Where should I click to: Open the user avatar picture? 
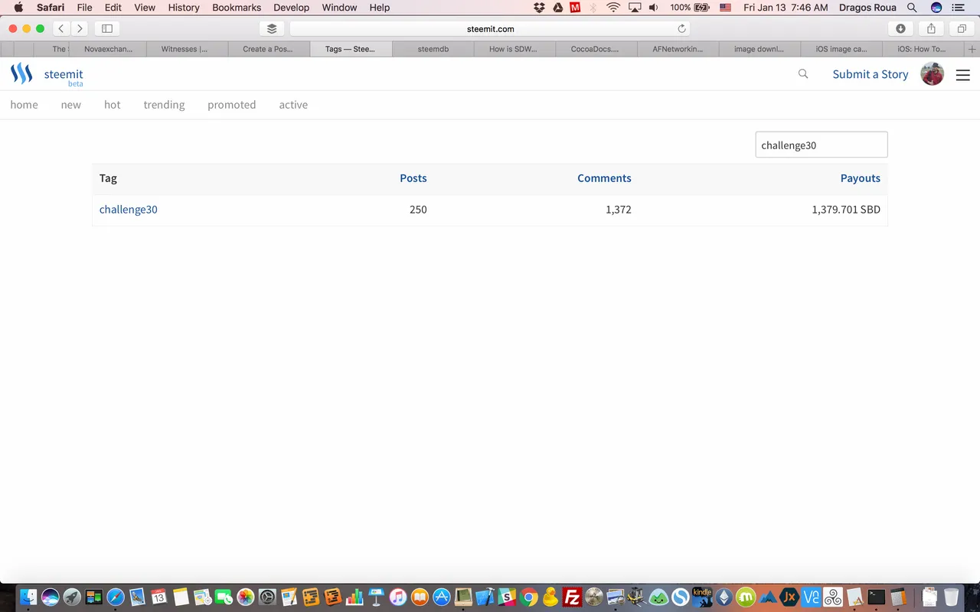pos(932,74)
